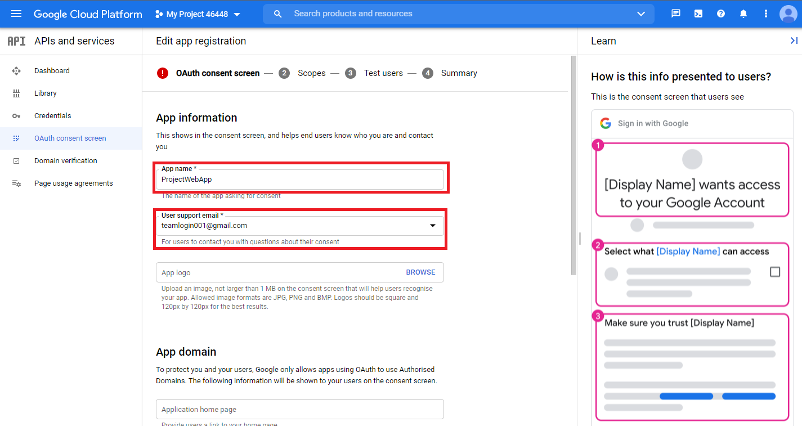This screenshot has width=802, height=426.
Task: Open Library in the sidebar
Action: point(71,93)
